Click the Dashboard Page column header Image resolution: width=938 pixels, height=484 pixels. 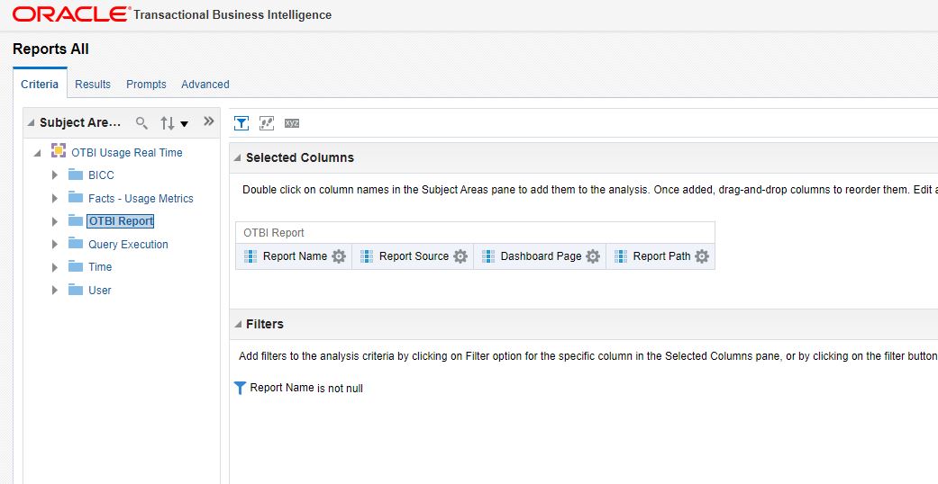tap(541, 256)
